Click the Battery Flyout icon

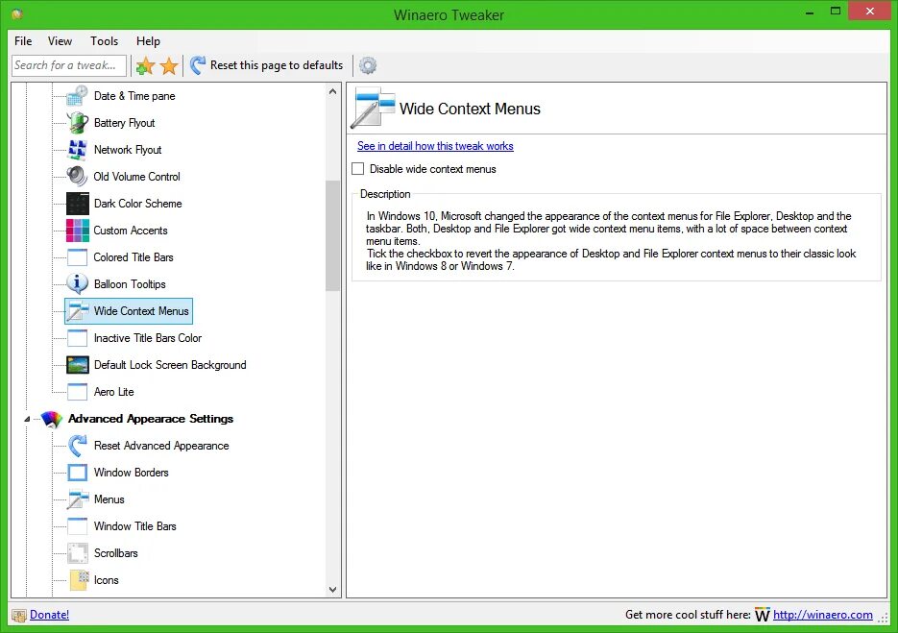[x=78, y=123]
